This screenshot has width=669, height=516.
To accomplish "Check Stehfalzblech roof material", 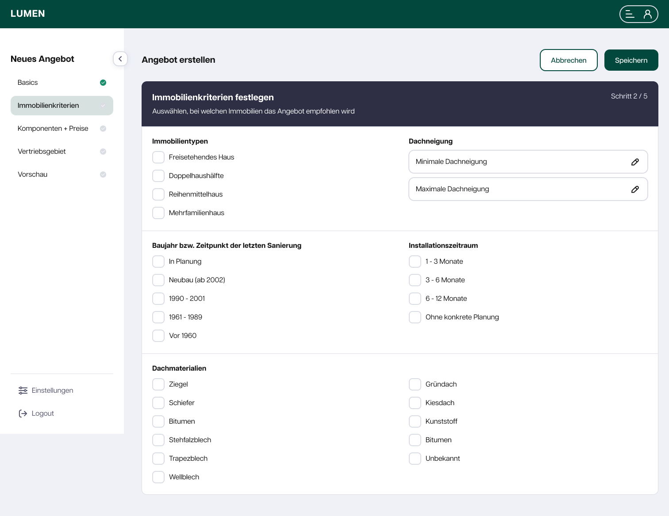I will (158, 440).
